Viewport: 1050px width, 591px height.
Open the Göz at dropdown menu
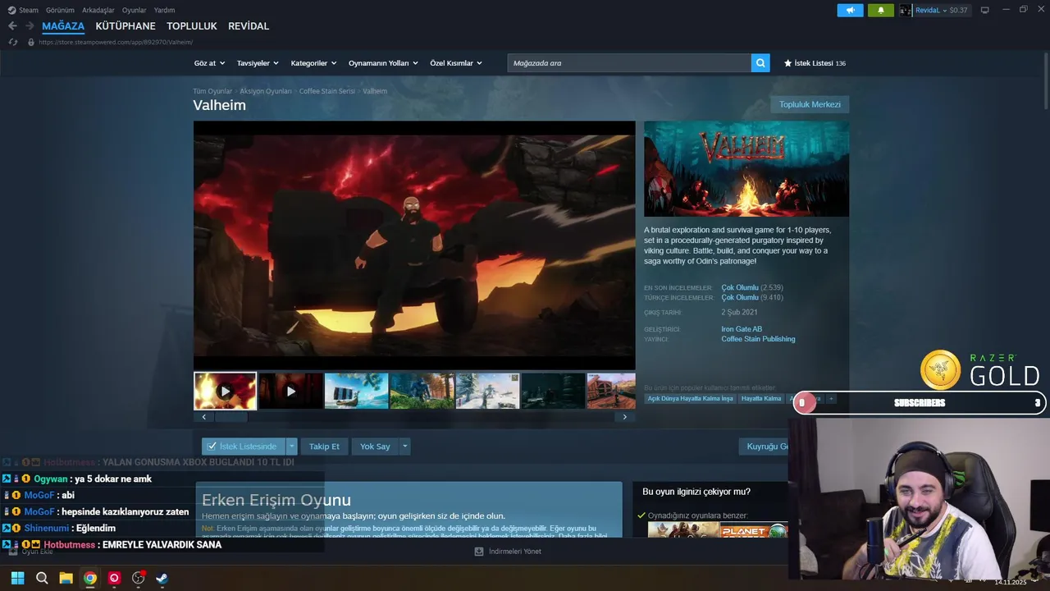209,63
